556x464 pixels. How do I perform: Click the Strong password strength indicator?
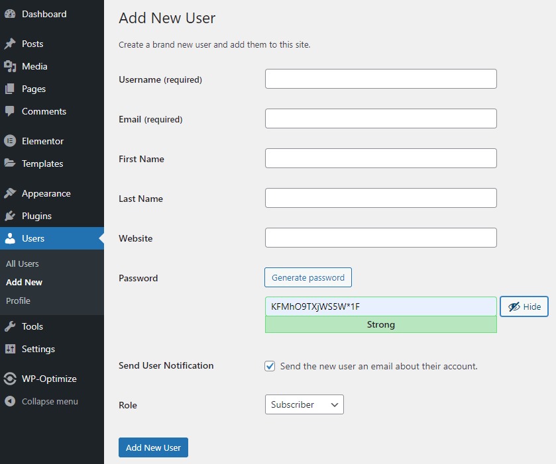coord(381,324)
